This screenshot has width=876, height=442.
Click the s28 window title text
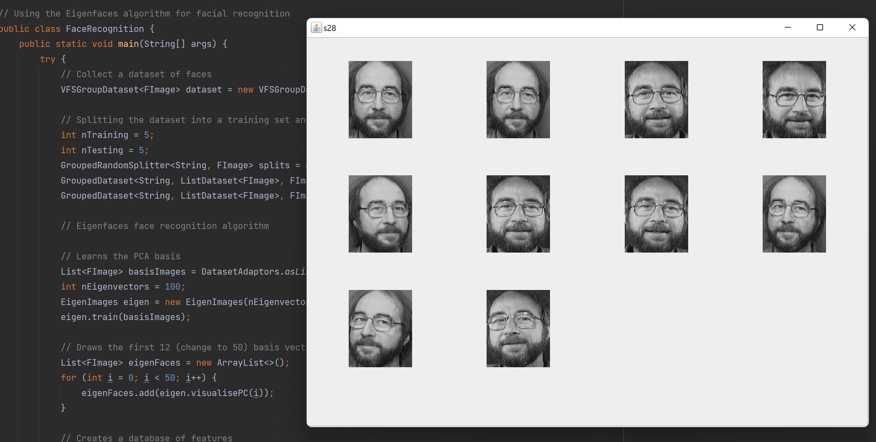(330, 28)
